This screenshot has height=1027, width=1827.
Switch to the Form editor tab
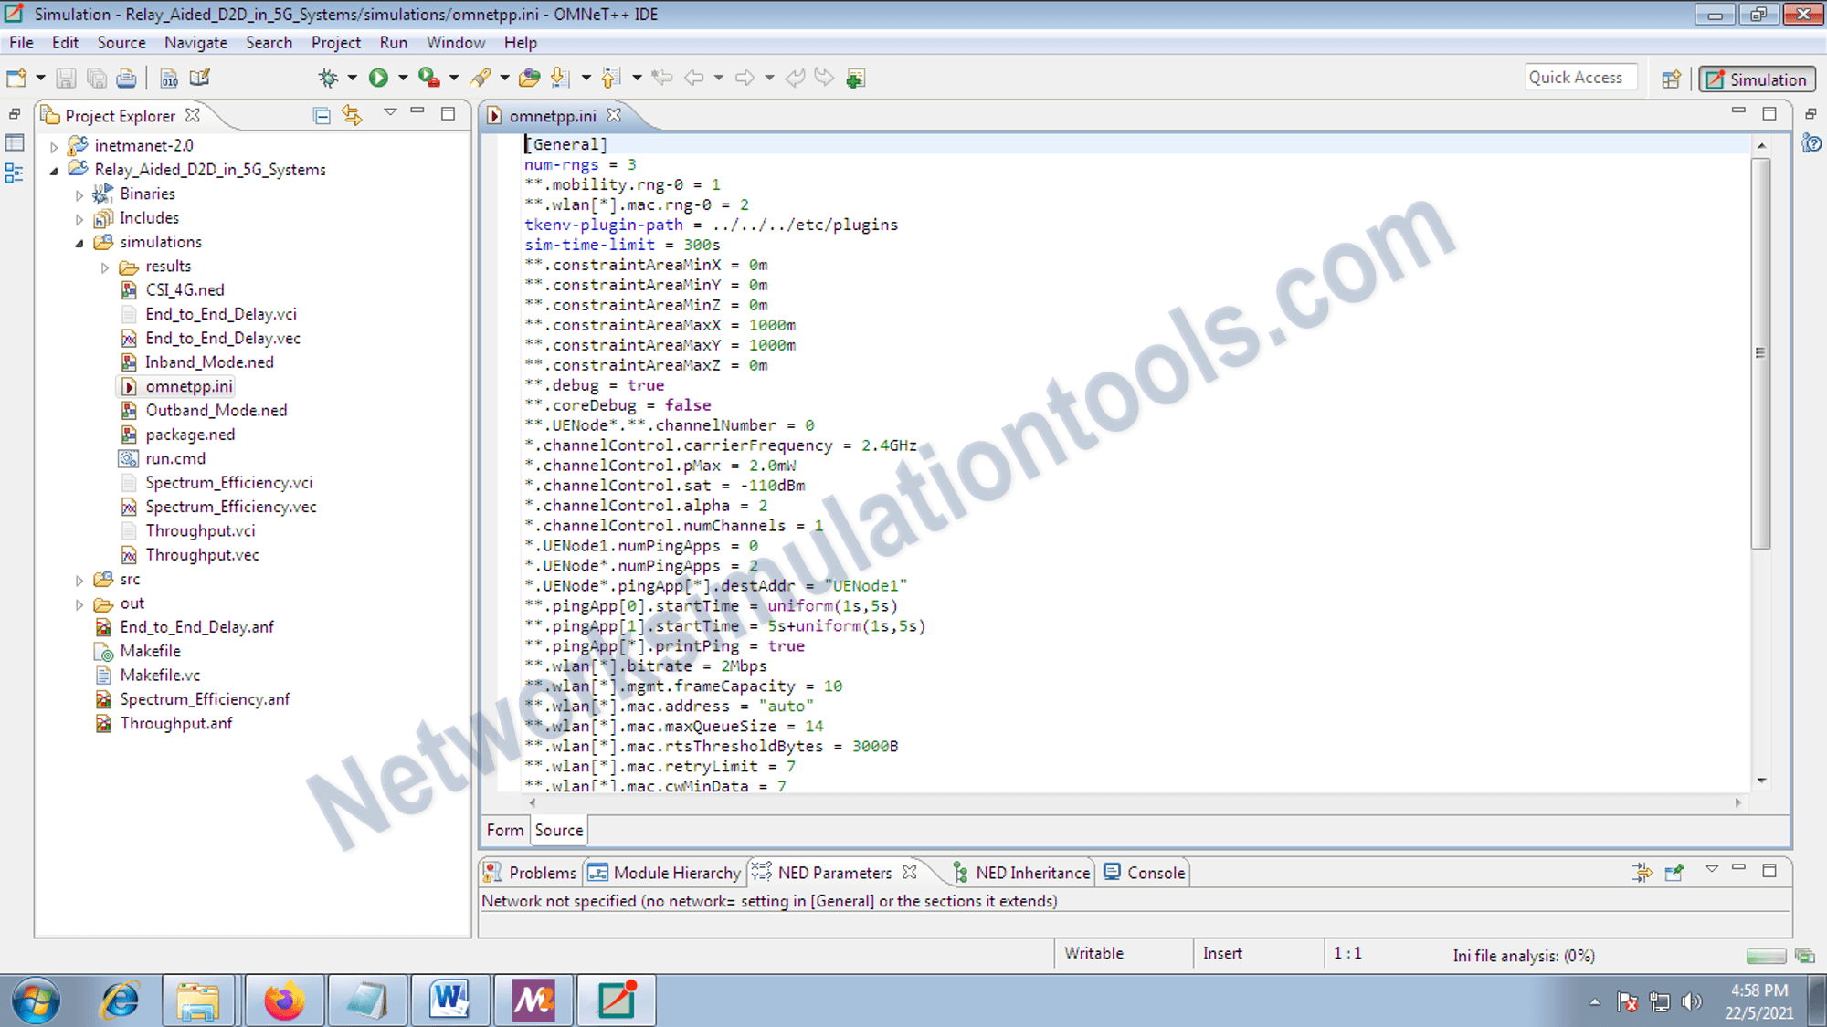503,830
